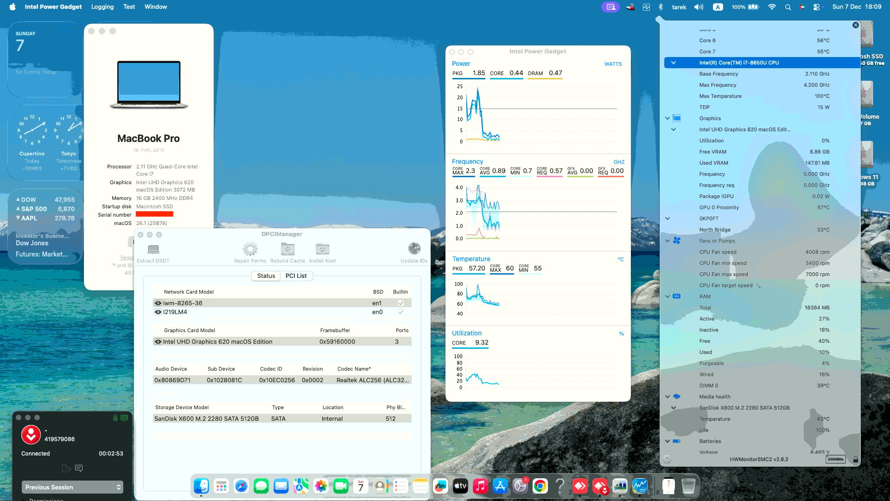Click the Update IDs globe icon
Viewport: 890px width, 501px height.
(414, 249)
